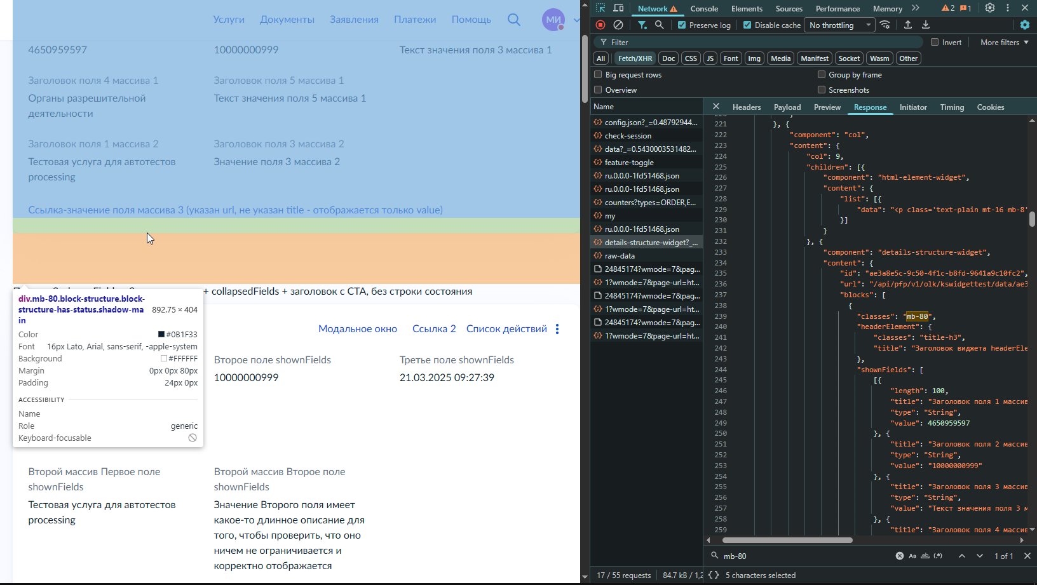Toggle the device toolbar icon
The height and width of the screenshot is (585, 1037).
click(618, 8)
